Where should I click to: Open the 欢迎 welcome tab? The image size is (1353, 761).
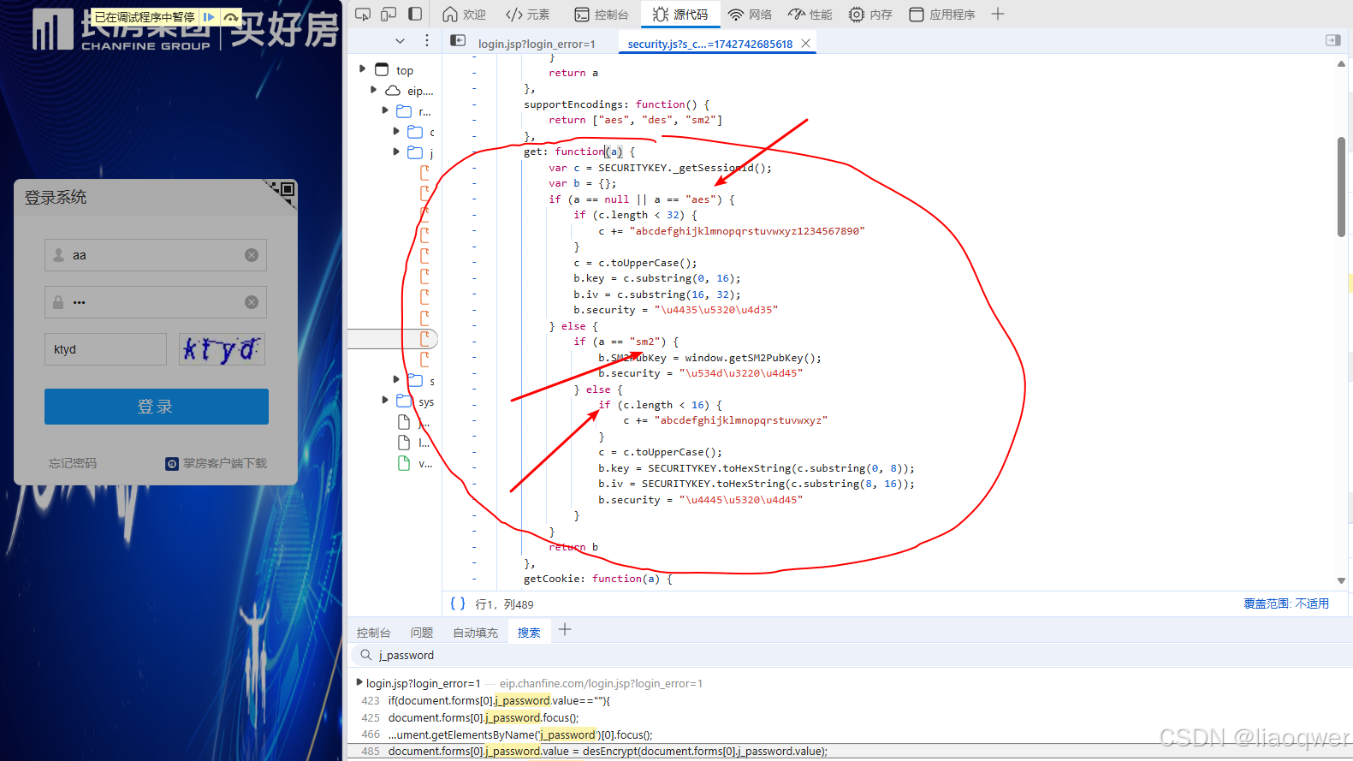click(x=464, y=15)
